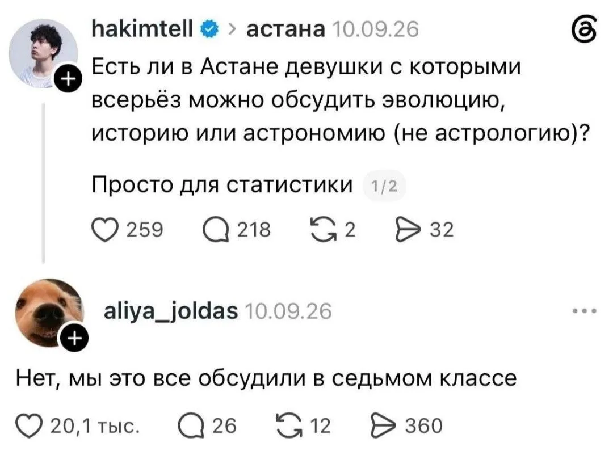Viewport: 613px width, 451px height.
Task: Repost aliya_joldas reply
Action: pos(289,425)
